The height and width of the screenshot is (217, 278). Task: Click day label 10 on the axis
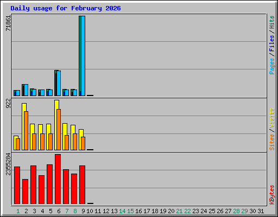pos(90,211)
